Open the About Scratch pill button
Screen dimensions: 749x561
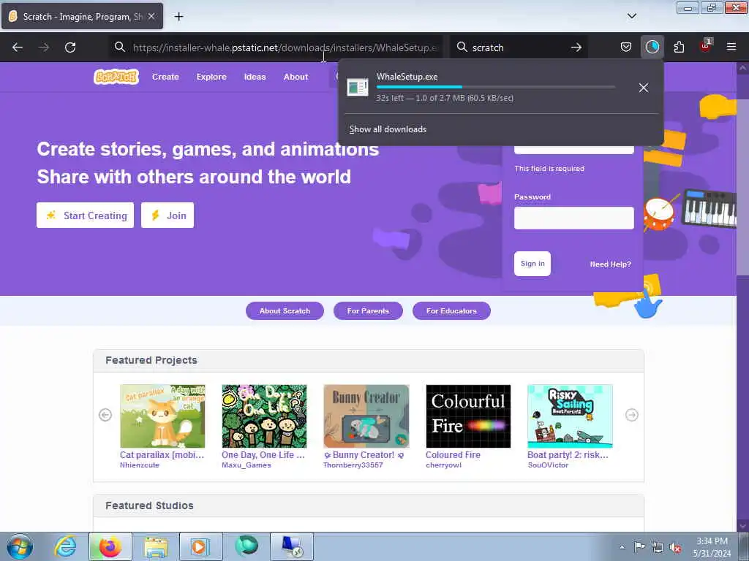[x=285, y=311]
